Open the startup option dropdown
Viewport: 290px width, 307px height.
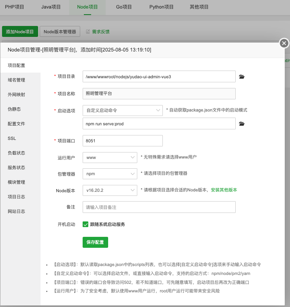(x=123, y=110)
